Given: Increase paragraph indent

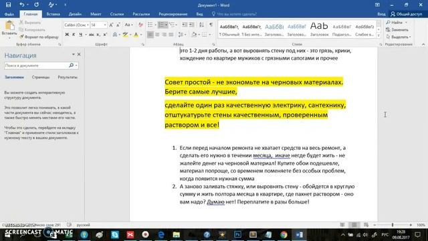Looking at the screenshot, I should (192, 25).
